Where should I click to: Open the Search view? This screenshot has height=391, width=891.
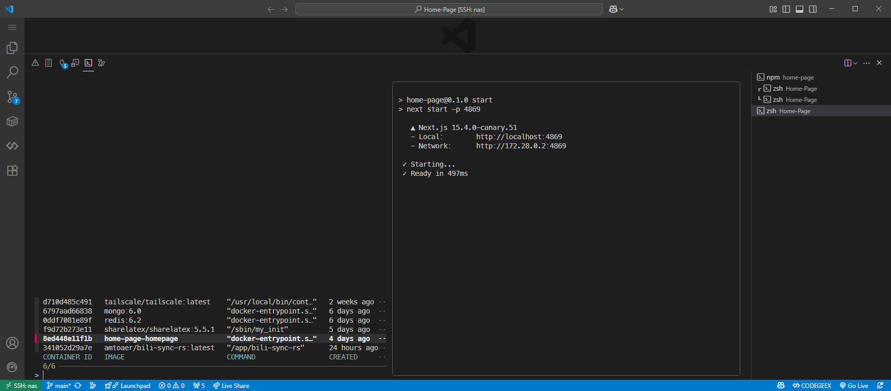(12, 72)
